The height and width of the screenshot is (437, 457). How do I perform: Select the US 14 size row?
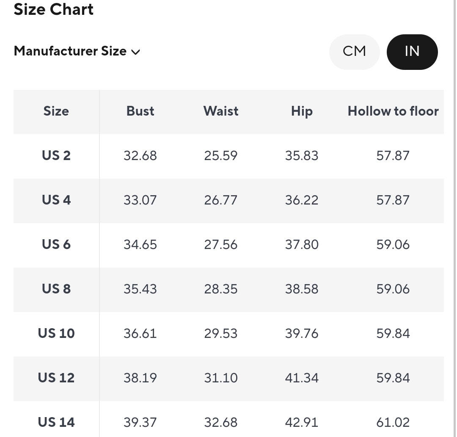pos(56,422)
